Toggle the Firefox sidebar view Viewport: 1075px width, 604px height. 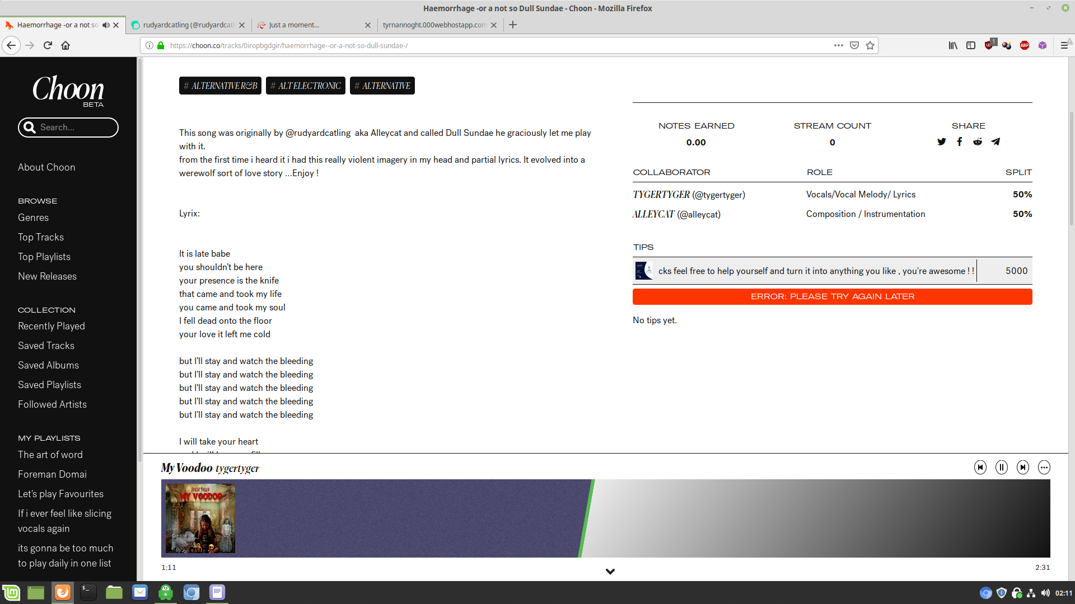pos(971,46)
